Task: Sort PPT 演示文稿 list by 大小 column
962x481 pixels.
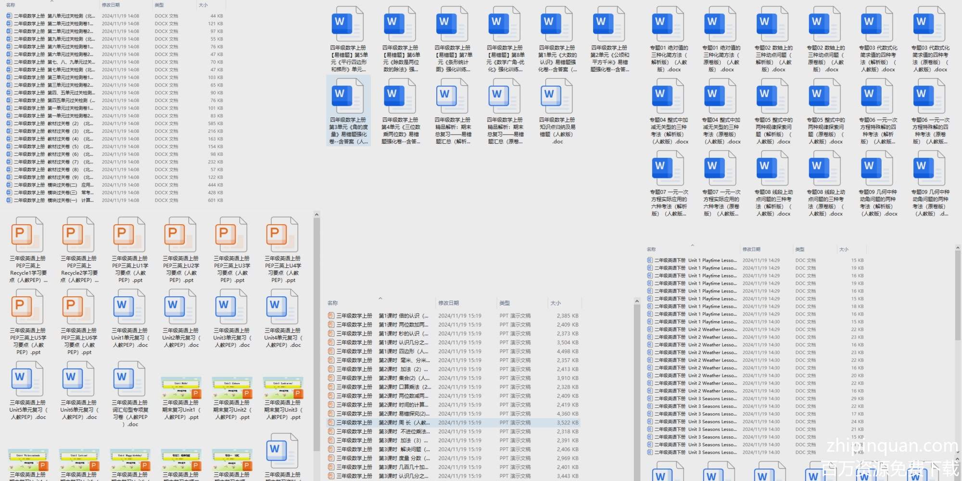Action: (x=556, y=303)
